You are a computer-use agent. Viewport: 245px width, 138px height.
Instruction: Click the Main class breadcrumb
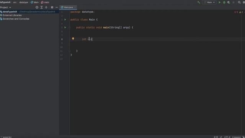click(x=35, y=2)
